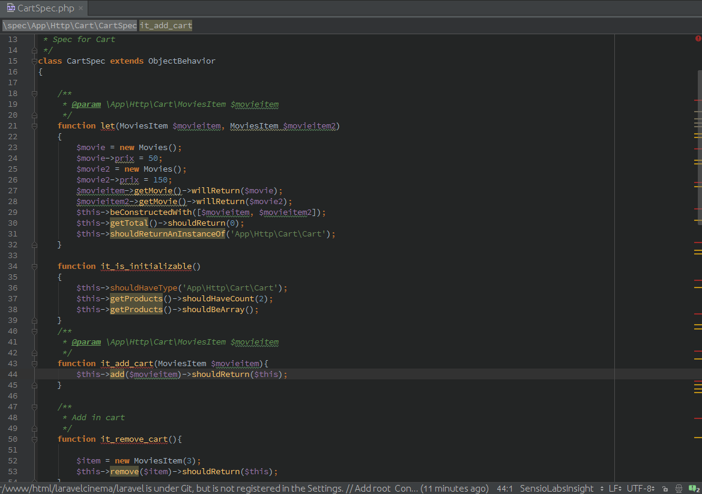
Task: Click the shouldBeArray call on line 38
Action: coord(213,309)
